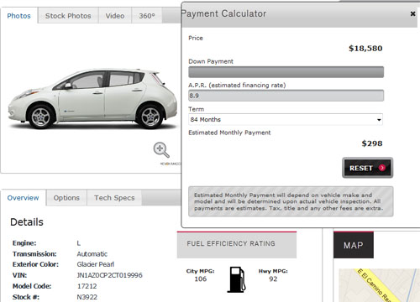Screen dimensions: 420x302
Task: Click the RESET button
Action: [368, 168]
